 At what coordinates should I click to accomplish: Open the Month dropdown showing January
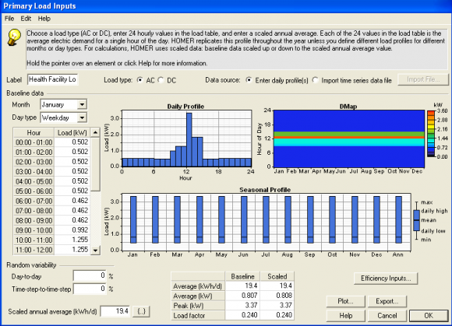[x=63, y=104]
